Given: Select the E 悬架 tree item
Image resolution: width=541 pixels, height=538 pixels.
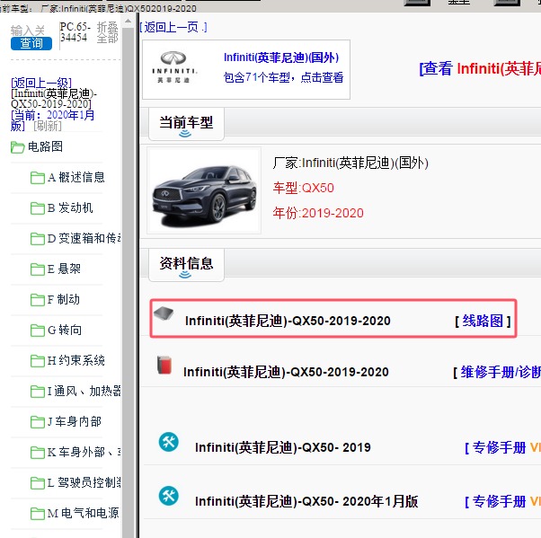Looking at the screenshot, I should 64,269.
